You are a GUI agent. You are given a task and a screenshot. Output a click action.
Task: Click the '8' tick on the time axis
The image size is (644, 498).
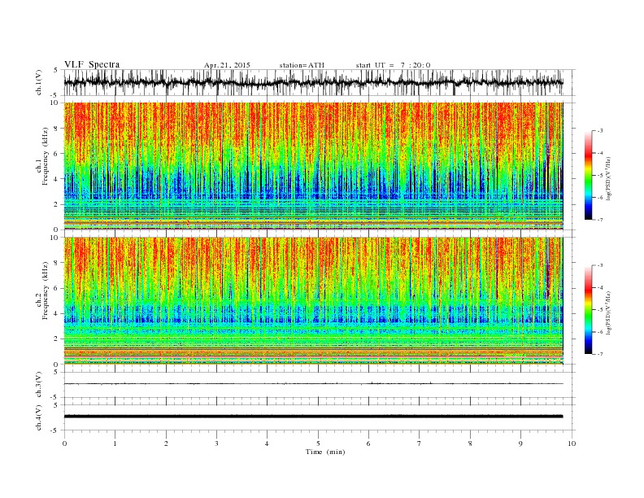coord(470,443)
